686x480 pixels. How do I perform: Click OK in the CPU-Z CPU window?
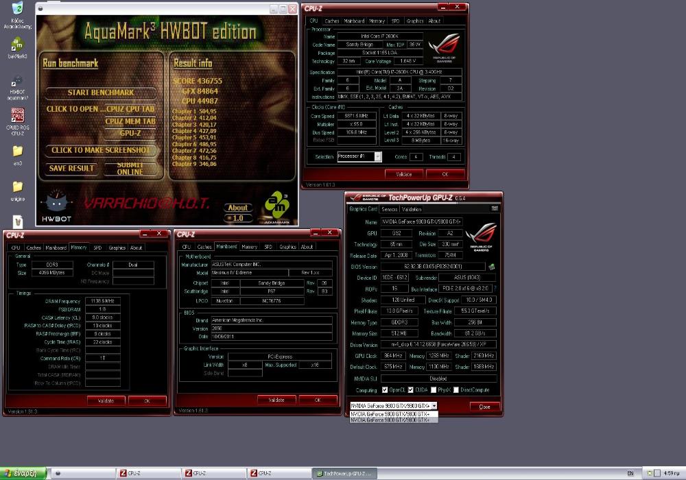(x=445, y=174)
